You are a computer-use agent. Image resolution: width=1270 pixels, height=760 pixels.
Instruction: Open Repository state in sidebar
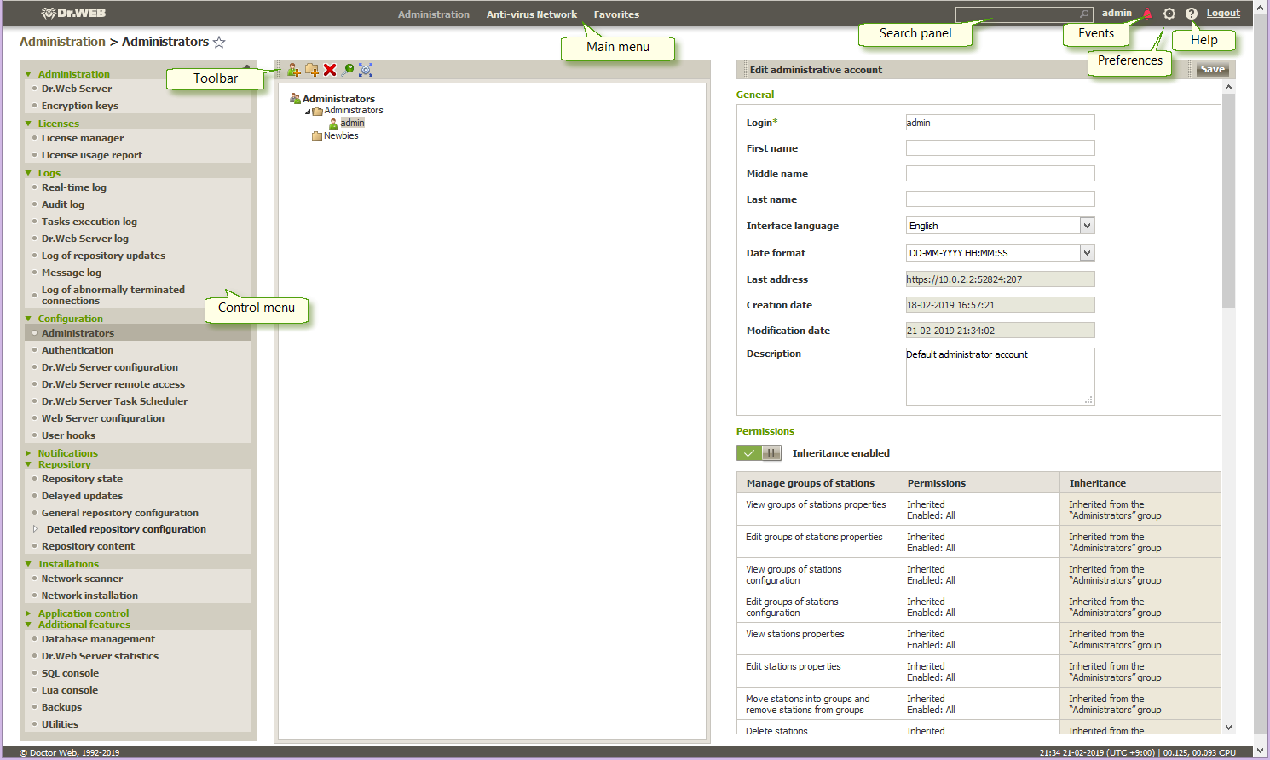82,479
